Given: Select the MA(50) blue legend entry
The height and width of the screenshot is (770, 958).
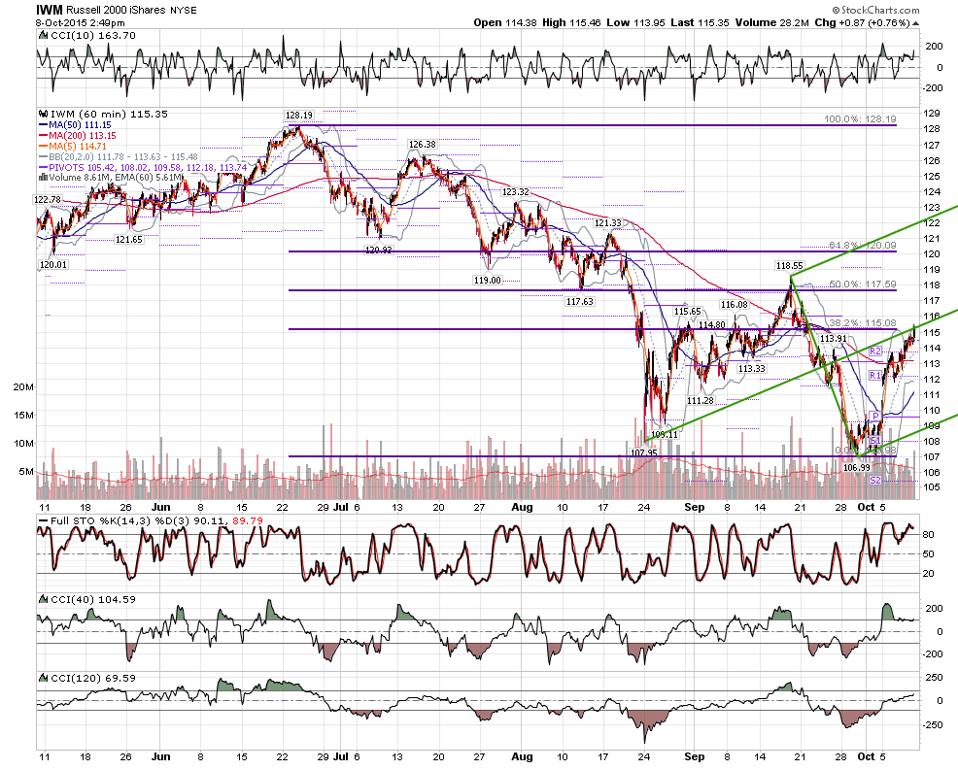Looking at the screenshot, I should point(75,124).
